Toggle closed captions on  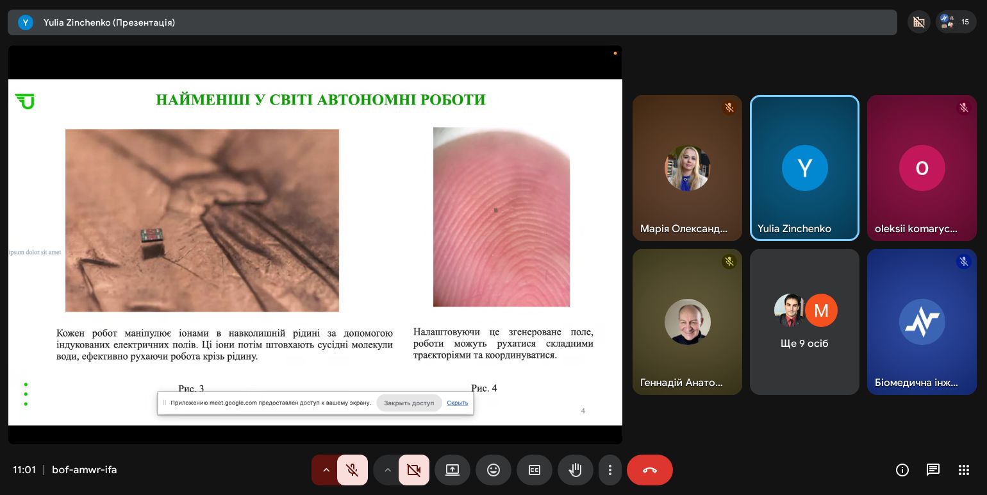click(x=534, y=470)
